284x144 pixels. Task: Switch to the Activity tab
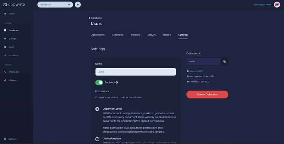[x=152, y=35]
